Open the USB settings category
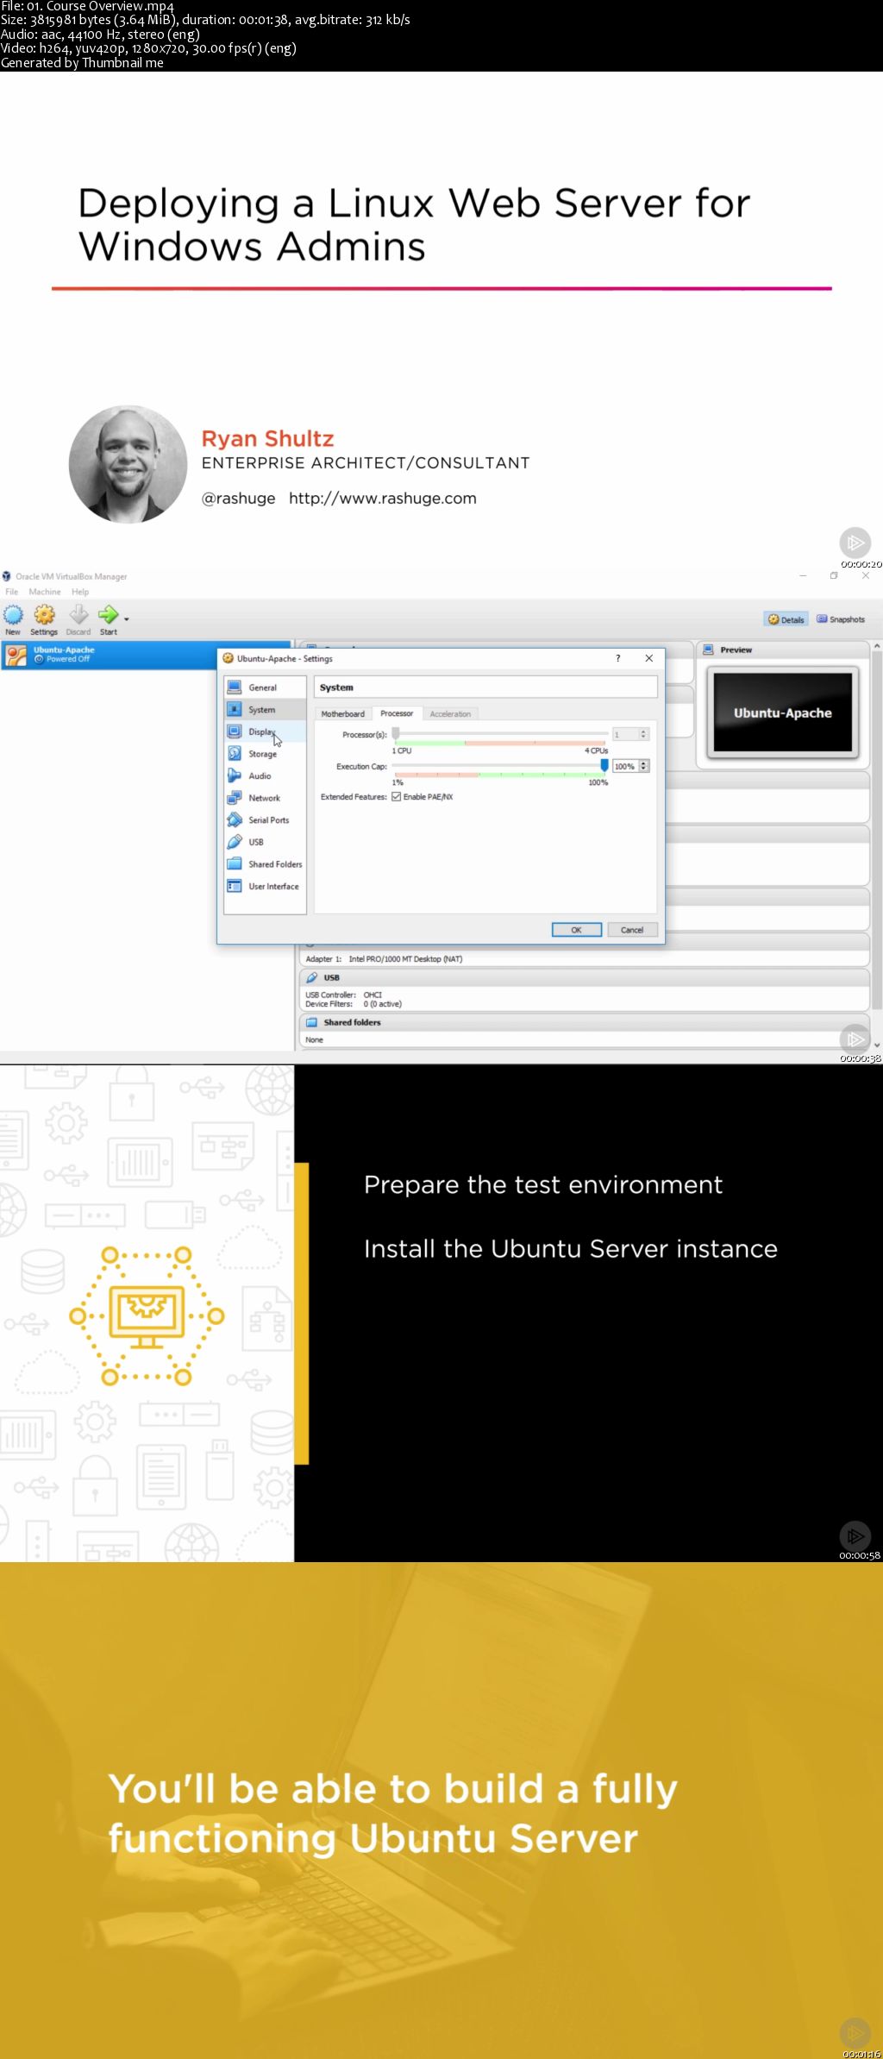This screenshot has height=2059, width=883. pyautogui.click(x=265, y=842)
